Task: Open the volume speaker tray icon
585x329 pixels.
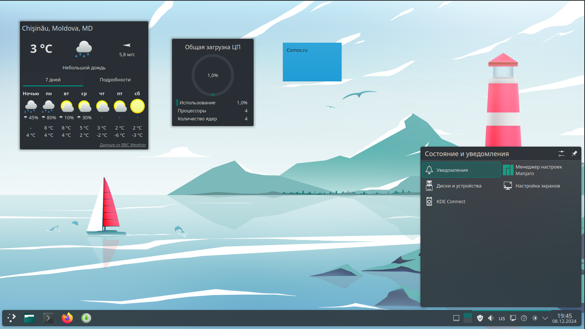Action: click(x=491, y=318)
